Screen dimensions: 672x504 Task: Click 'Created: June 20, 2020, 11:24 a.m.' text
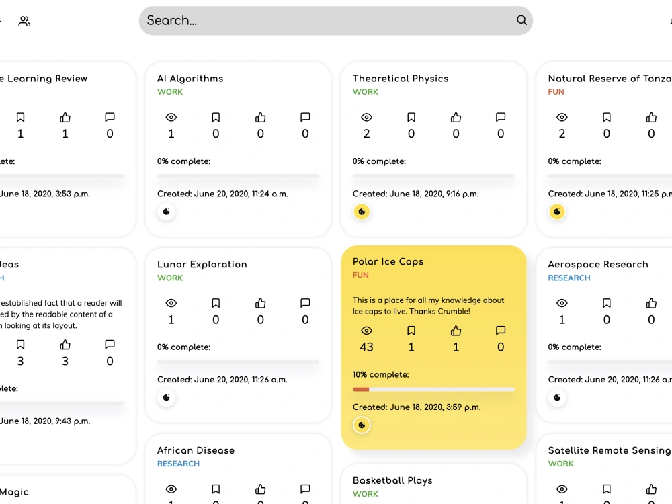222,194
